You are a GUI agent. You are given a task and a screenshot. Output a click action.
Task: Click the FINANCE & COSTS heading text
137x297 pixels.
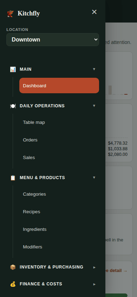point(41,284)
